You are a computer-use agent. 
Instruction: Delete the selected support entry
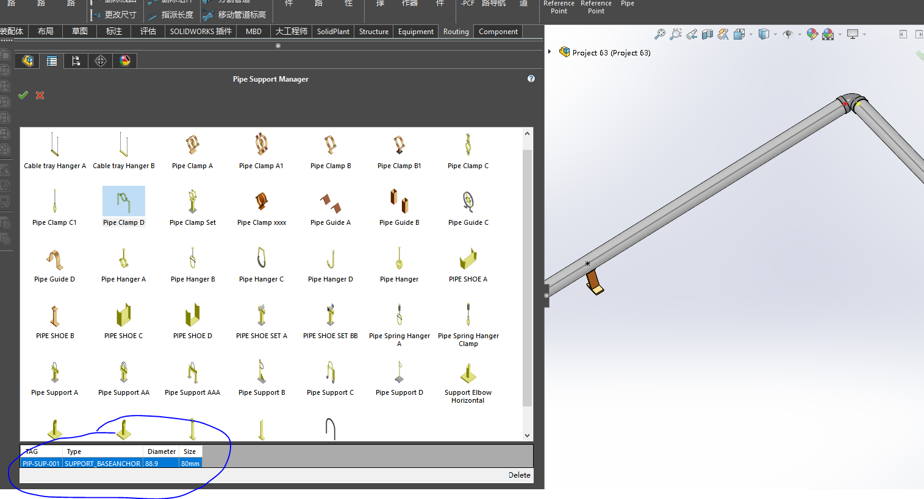[520, 475]
